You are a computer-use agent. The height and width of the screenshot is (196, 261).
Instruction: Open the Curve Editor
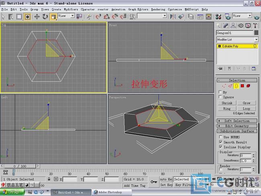pyautogui.click(x=200, y=16)
